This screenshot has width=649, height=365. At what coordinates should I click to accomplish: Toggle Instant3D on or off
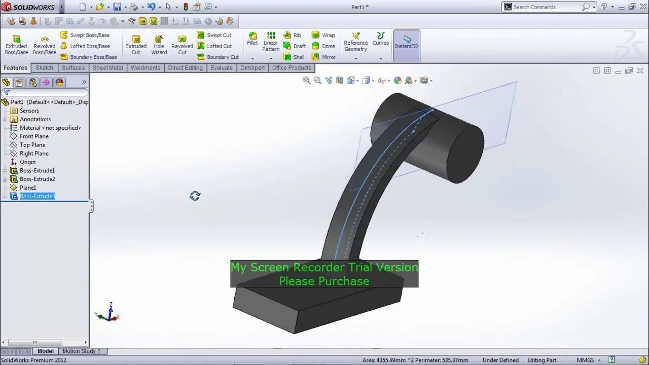point(406,45)
